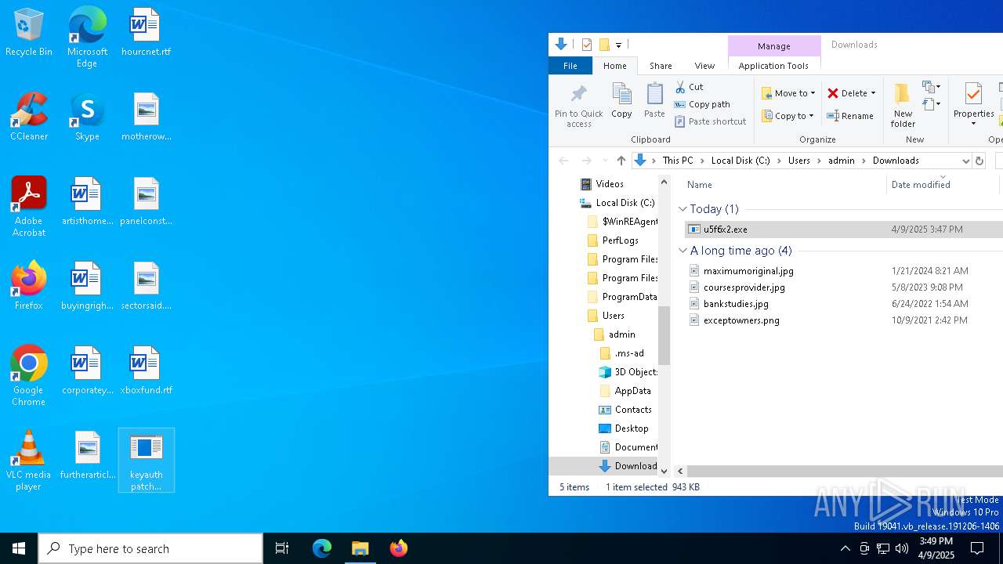
Task: Launch Google Chrome desktop shortcut
Action: (x=29, y=377)
